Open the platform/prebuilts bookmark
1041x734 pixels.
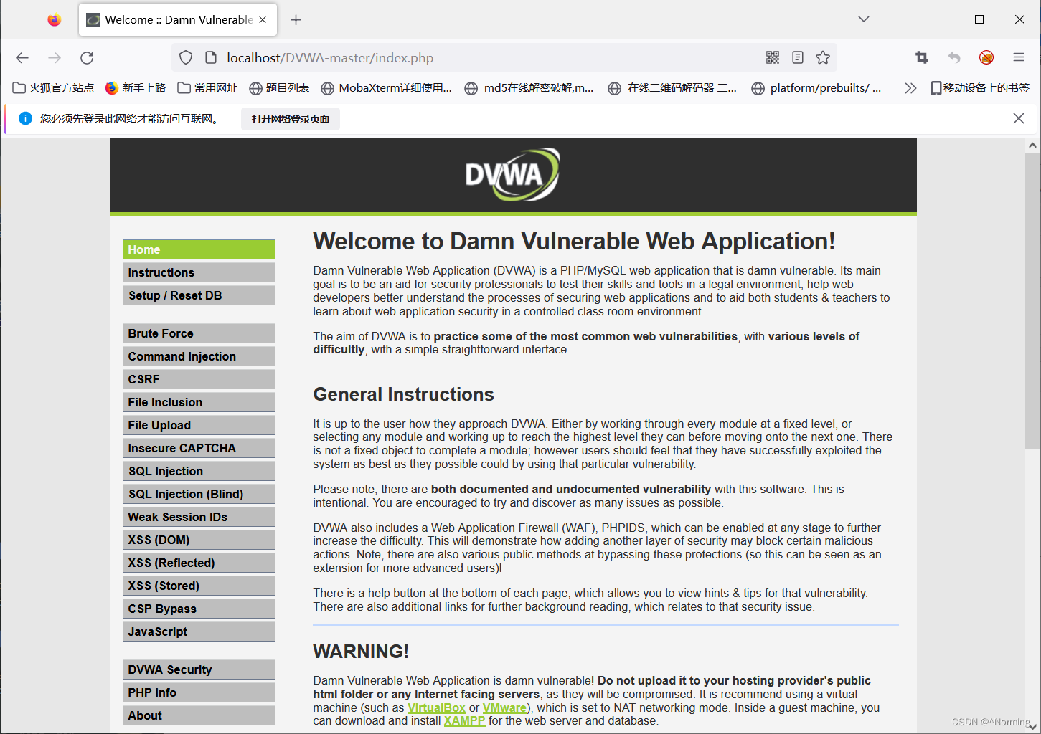[x=816, y=88]
